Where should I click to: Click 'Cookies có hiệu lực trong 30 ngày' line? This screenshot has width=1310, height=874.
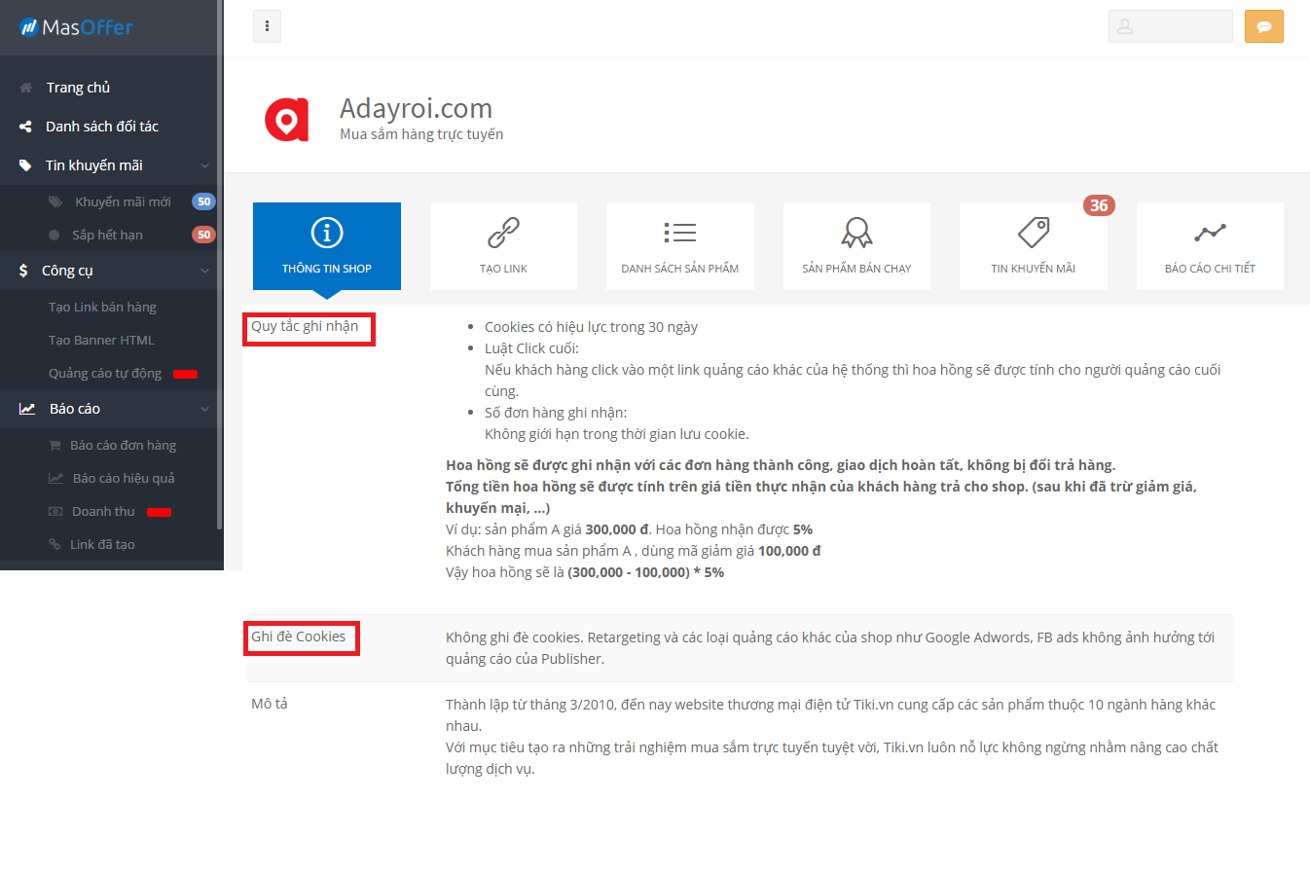click(x=591, y=327)
